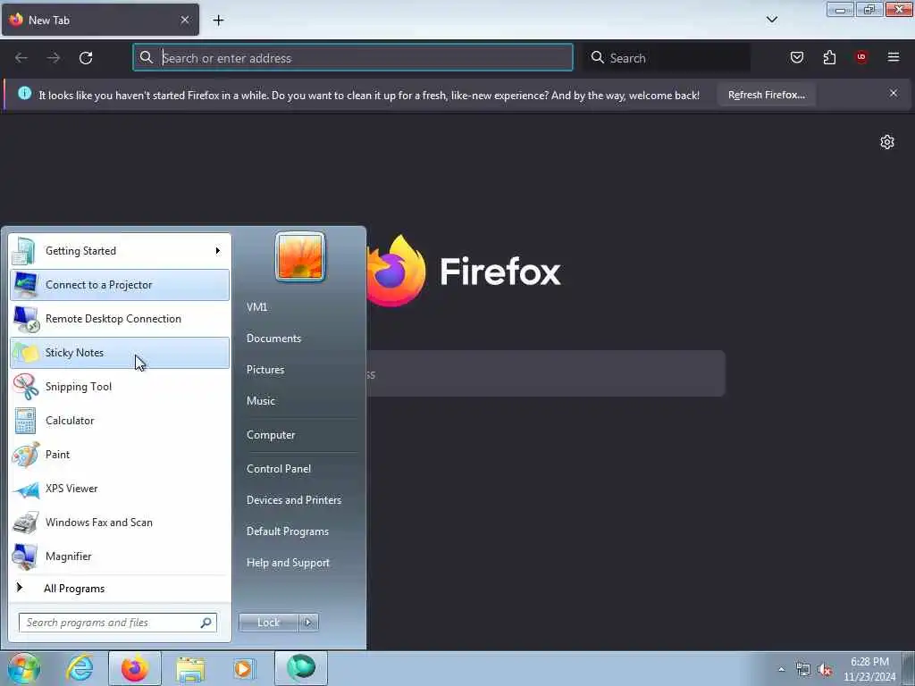Viewport: 915px width, 686px height.
Task: Click the Windows Fax and Scan icon
Action: click(25, 523)
